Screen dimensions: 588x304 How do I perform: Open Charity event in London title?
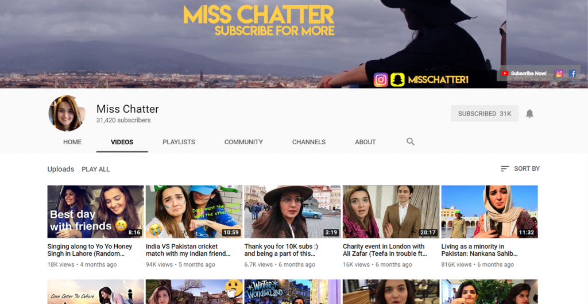pyautogui.click(x=385, y=250)
